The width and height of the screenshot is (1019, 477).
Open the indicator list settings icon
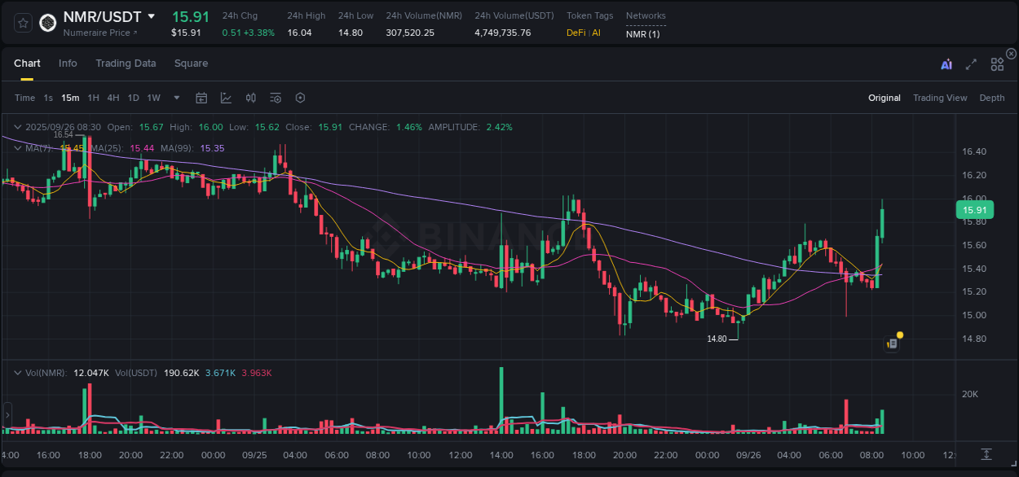[x=276, y=98]
